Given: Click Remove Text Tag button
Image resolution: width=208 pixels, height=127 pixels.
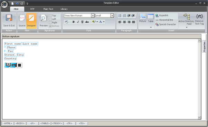Looking at the screenshot, I should click(199, 19).
